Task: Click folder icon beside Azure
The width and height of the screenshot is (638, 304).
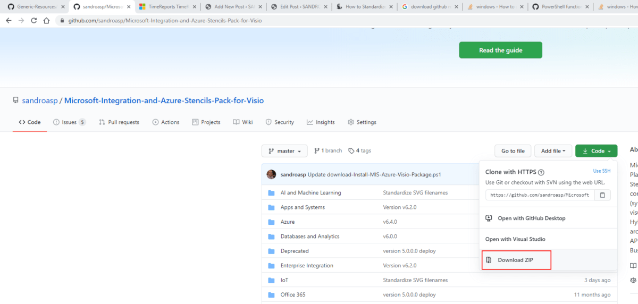Action: 271,222
